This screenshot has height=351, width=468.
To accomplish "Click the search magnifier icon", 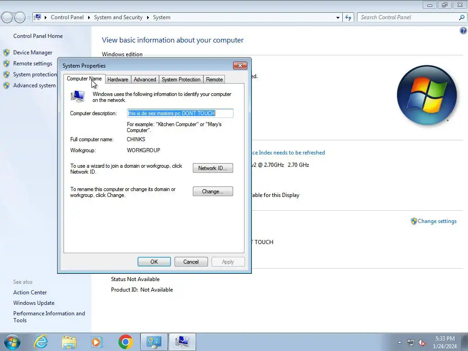I will 462,18.
